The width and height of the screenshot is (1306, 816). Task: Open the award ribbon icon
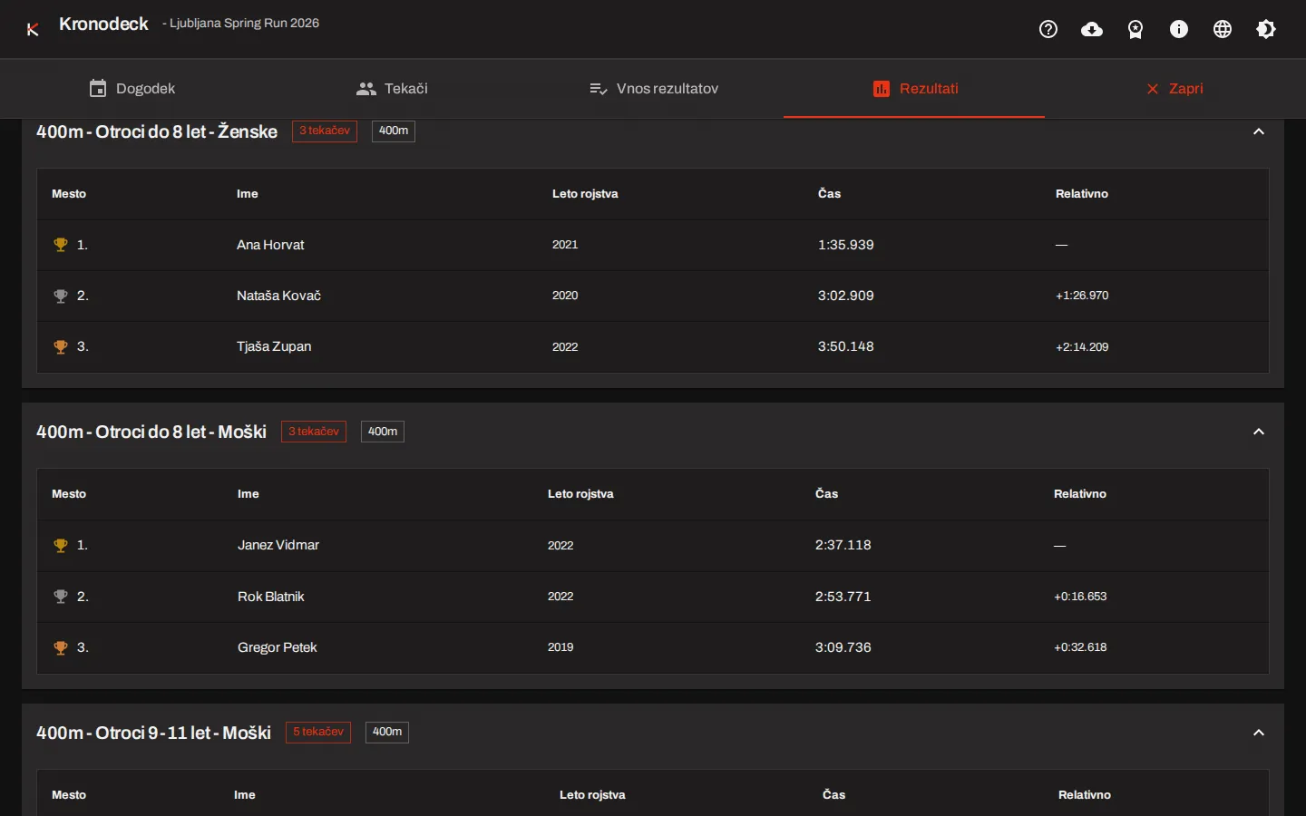pos(1135,29)
